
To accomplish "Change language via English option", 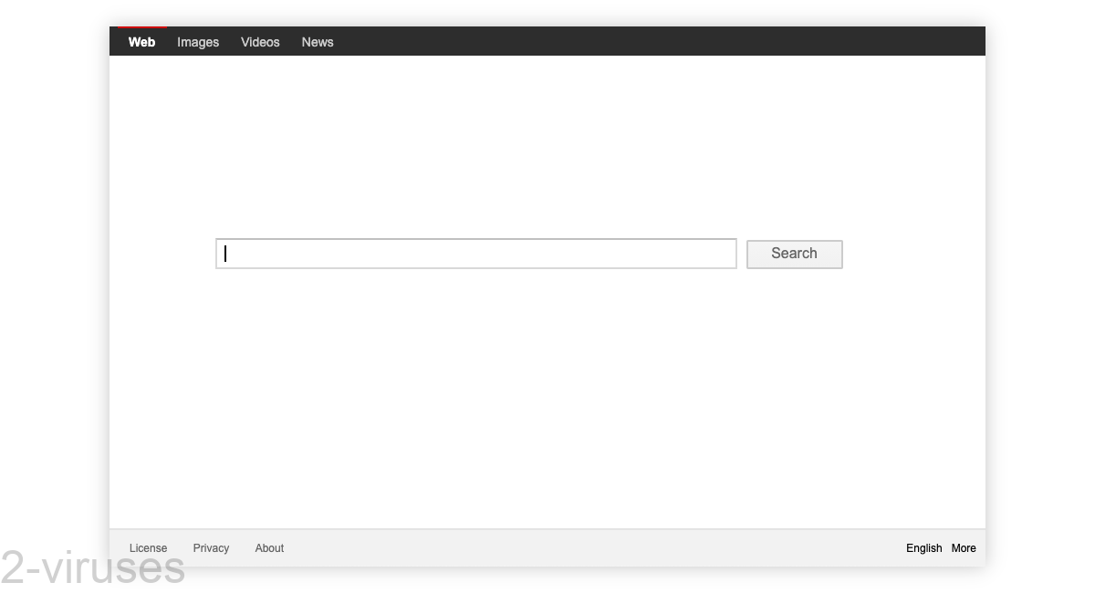I will (923, 548).
